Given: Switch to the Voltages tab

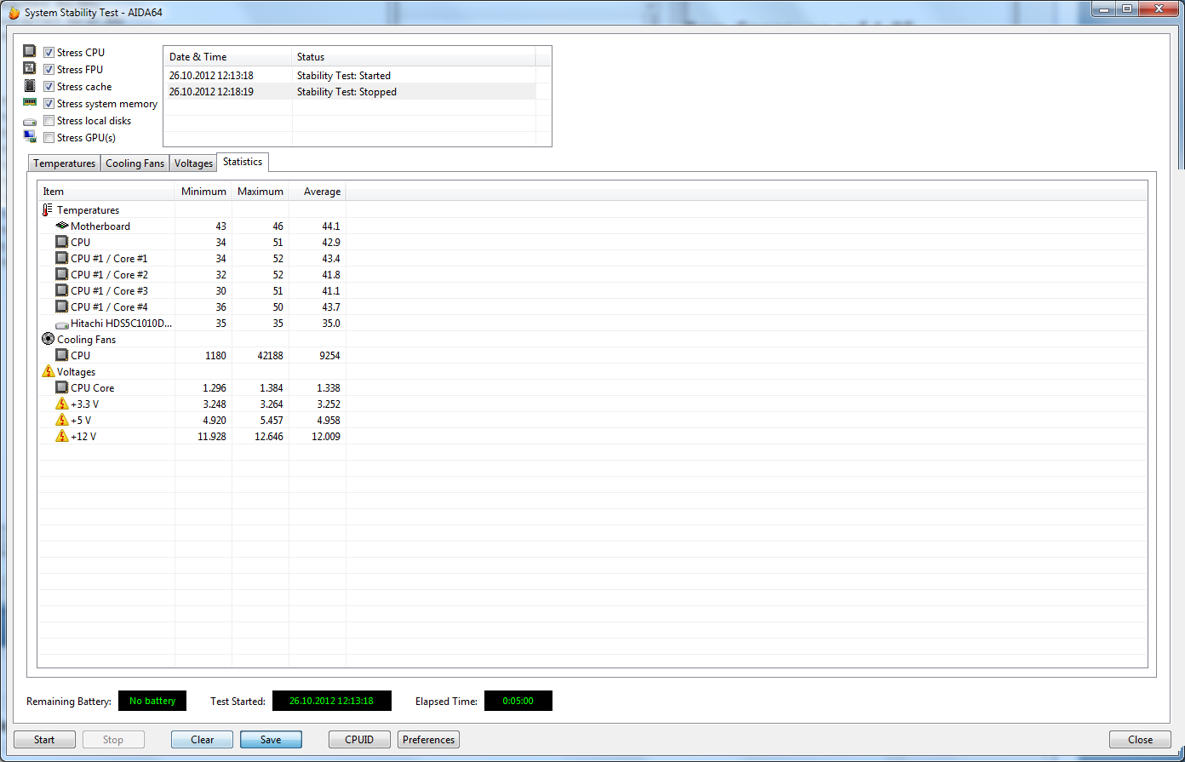Looking at the screenshot, I should (193, 163).
